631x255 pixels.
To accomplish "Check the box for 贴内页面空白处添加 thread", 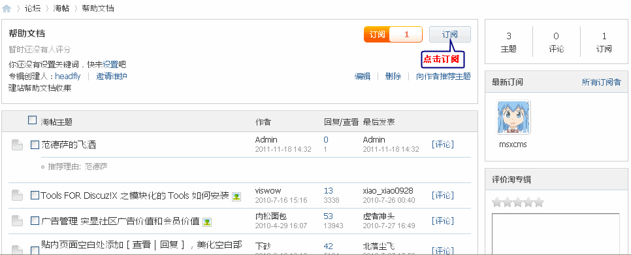I will pyautogui.click(x=35, y=251).
